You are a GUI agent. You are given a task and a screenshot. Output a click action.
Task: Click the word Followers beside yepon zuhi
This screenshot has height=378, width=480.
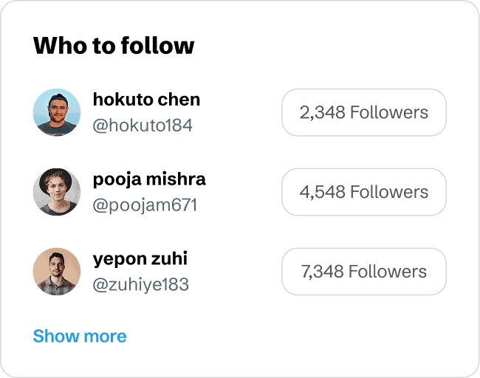coord(388,272)
